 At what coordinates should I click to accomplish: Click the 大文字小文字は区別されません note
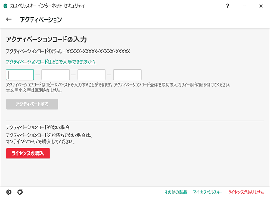34,90
